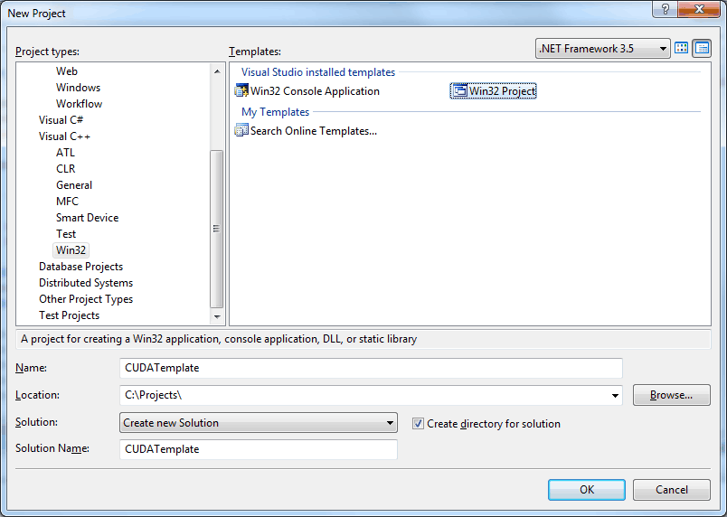Click the Search Online Templates icon
Image resolution: width=727 pixels, height=517 pixels.
241,131
